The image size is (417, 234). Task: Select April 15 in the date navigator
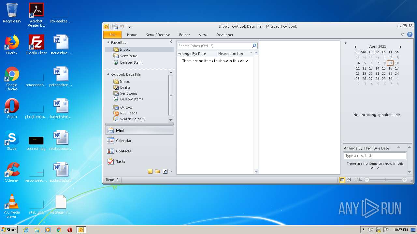tap(384, 68)
